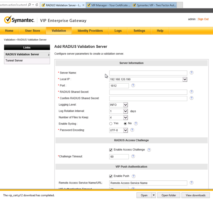
Task: Open the Log Rotation Interval dropdown
Action: [126, 111]
